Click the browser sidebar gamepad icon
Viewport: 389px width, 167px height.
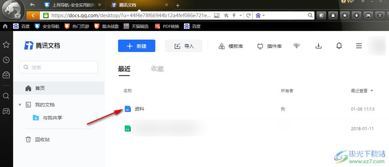[6, 111]
